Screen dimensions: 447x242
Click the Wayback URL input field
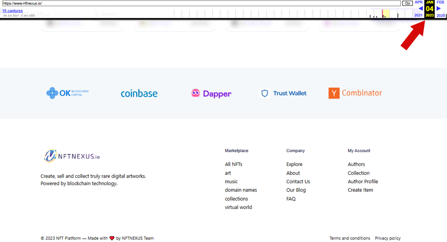[x=201, y=3]
